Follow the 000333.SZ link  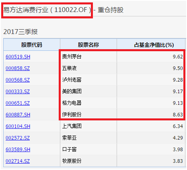(18, 92)
